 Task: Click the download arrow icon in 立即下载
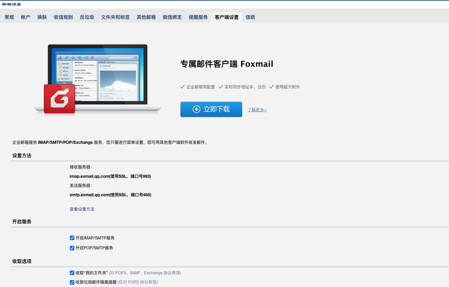[x=197, y=109]
